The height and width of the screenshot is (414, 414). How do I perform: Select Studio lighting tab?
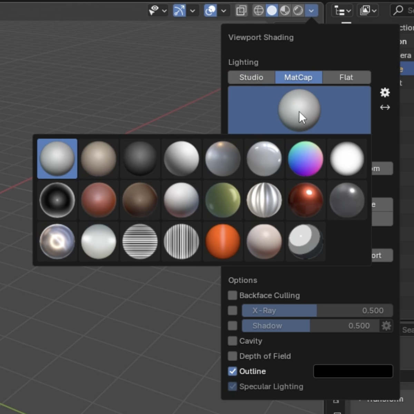coord(252,77)
